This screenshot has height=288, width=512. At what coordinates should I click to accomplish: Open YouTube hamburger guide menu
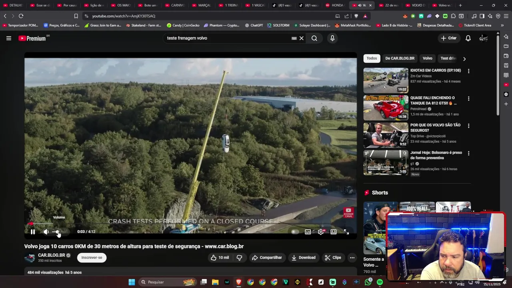pyautogui.click(x=9, y=38)
